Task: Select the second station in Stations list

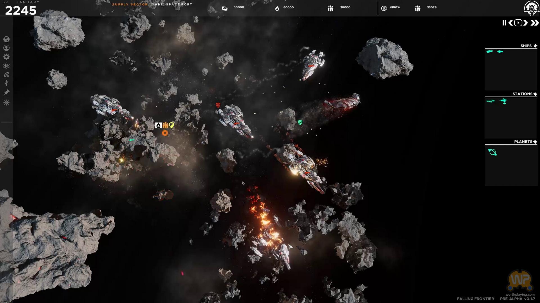Action: (503, 101)
